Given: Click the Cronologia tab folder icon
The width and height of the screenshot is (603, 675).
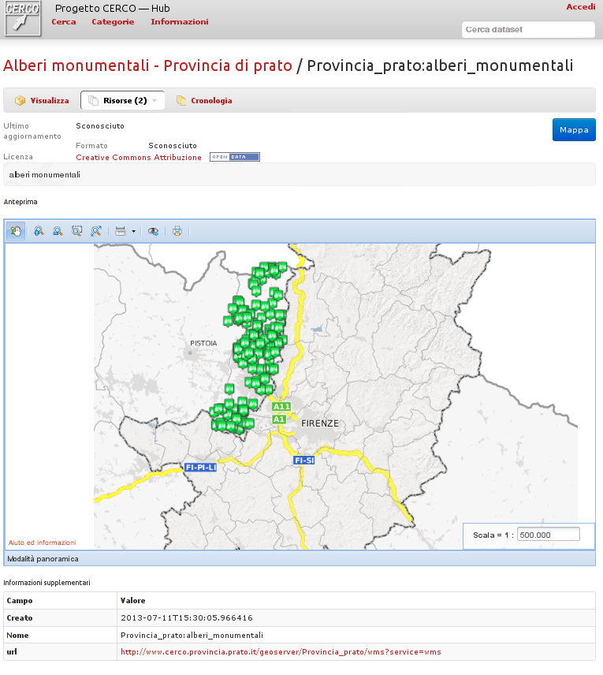Looking at the screenshot, I should click(181, 100).
